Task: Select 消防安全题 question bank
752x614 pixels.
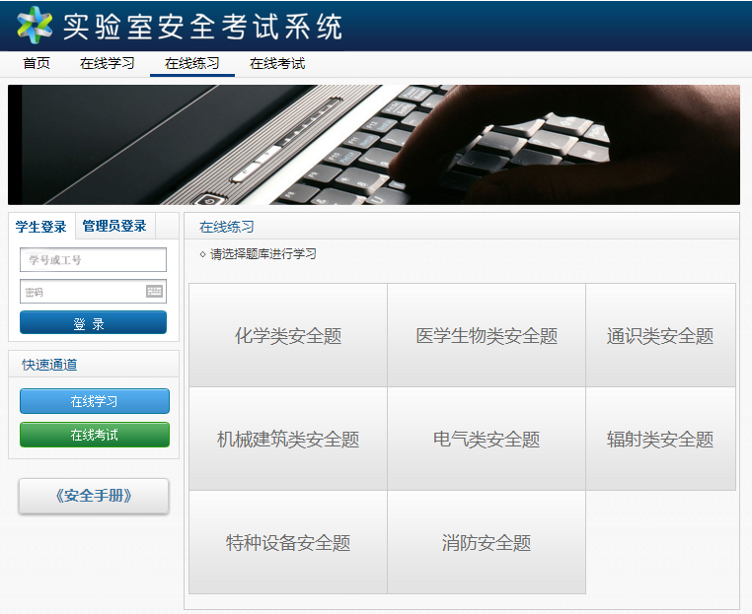Action: [487, 542]
